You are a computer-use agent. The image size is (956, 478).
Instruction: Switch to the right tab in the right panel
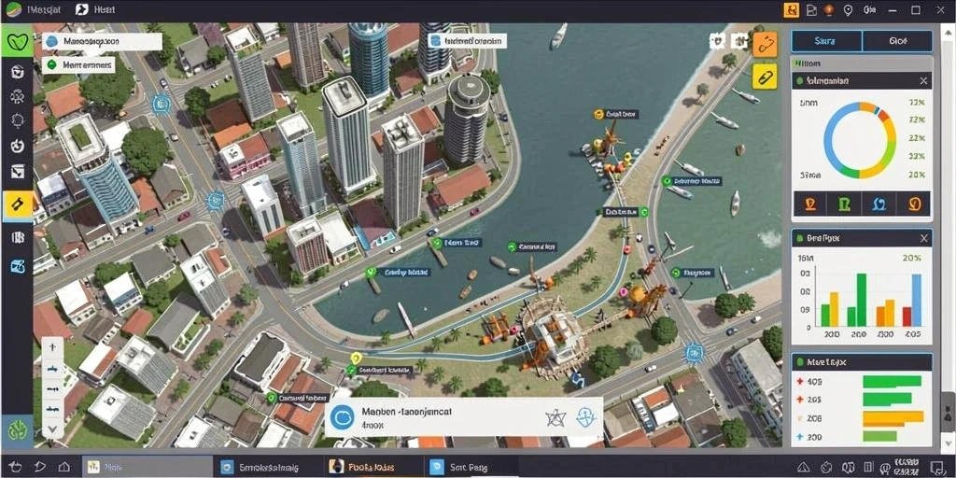[x=897, y=41]
